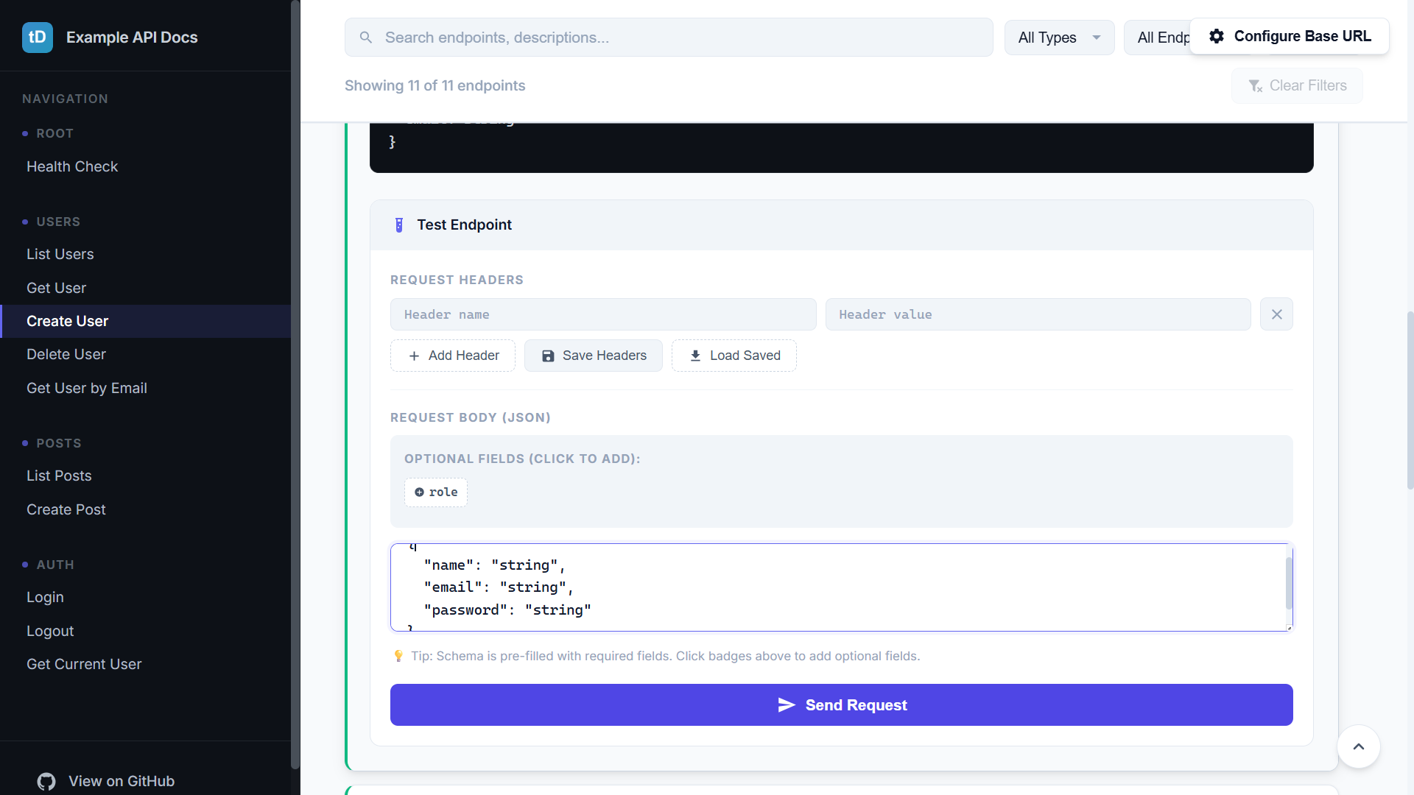Click the NAVIGATION heading
The width and height of the screenshot is (1414, 795).
pyautogui.click(x=65, y=99)
